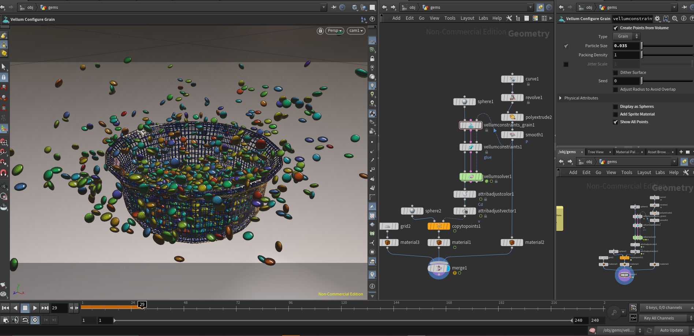This screenshot has width=694, height=336.
Task: Click the gear icon in the parameter pane
Action: point(657,19)
